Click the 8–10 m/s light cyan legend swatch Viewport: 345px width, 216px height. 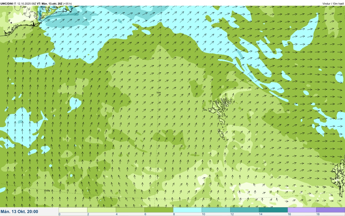187,210
